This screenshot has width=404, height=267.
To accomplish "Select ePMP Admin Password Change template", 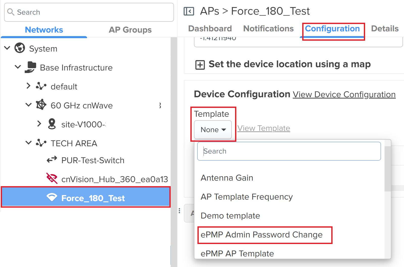I will (x=262, y=235).
